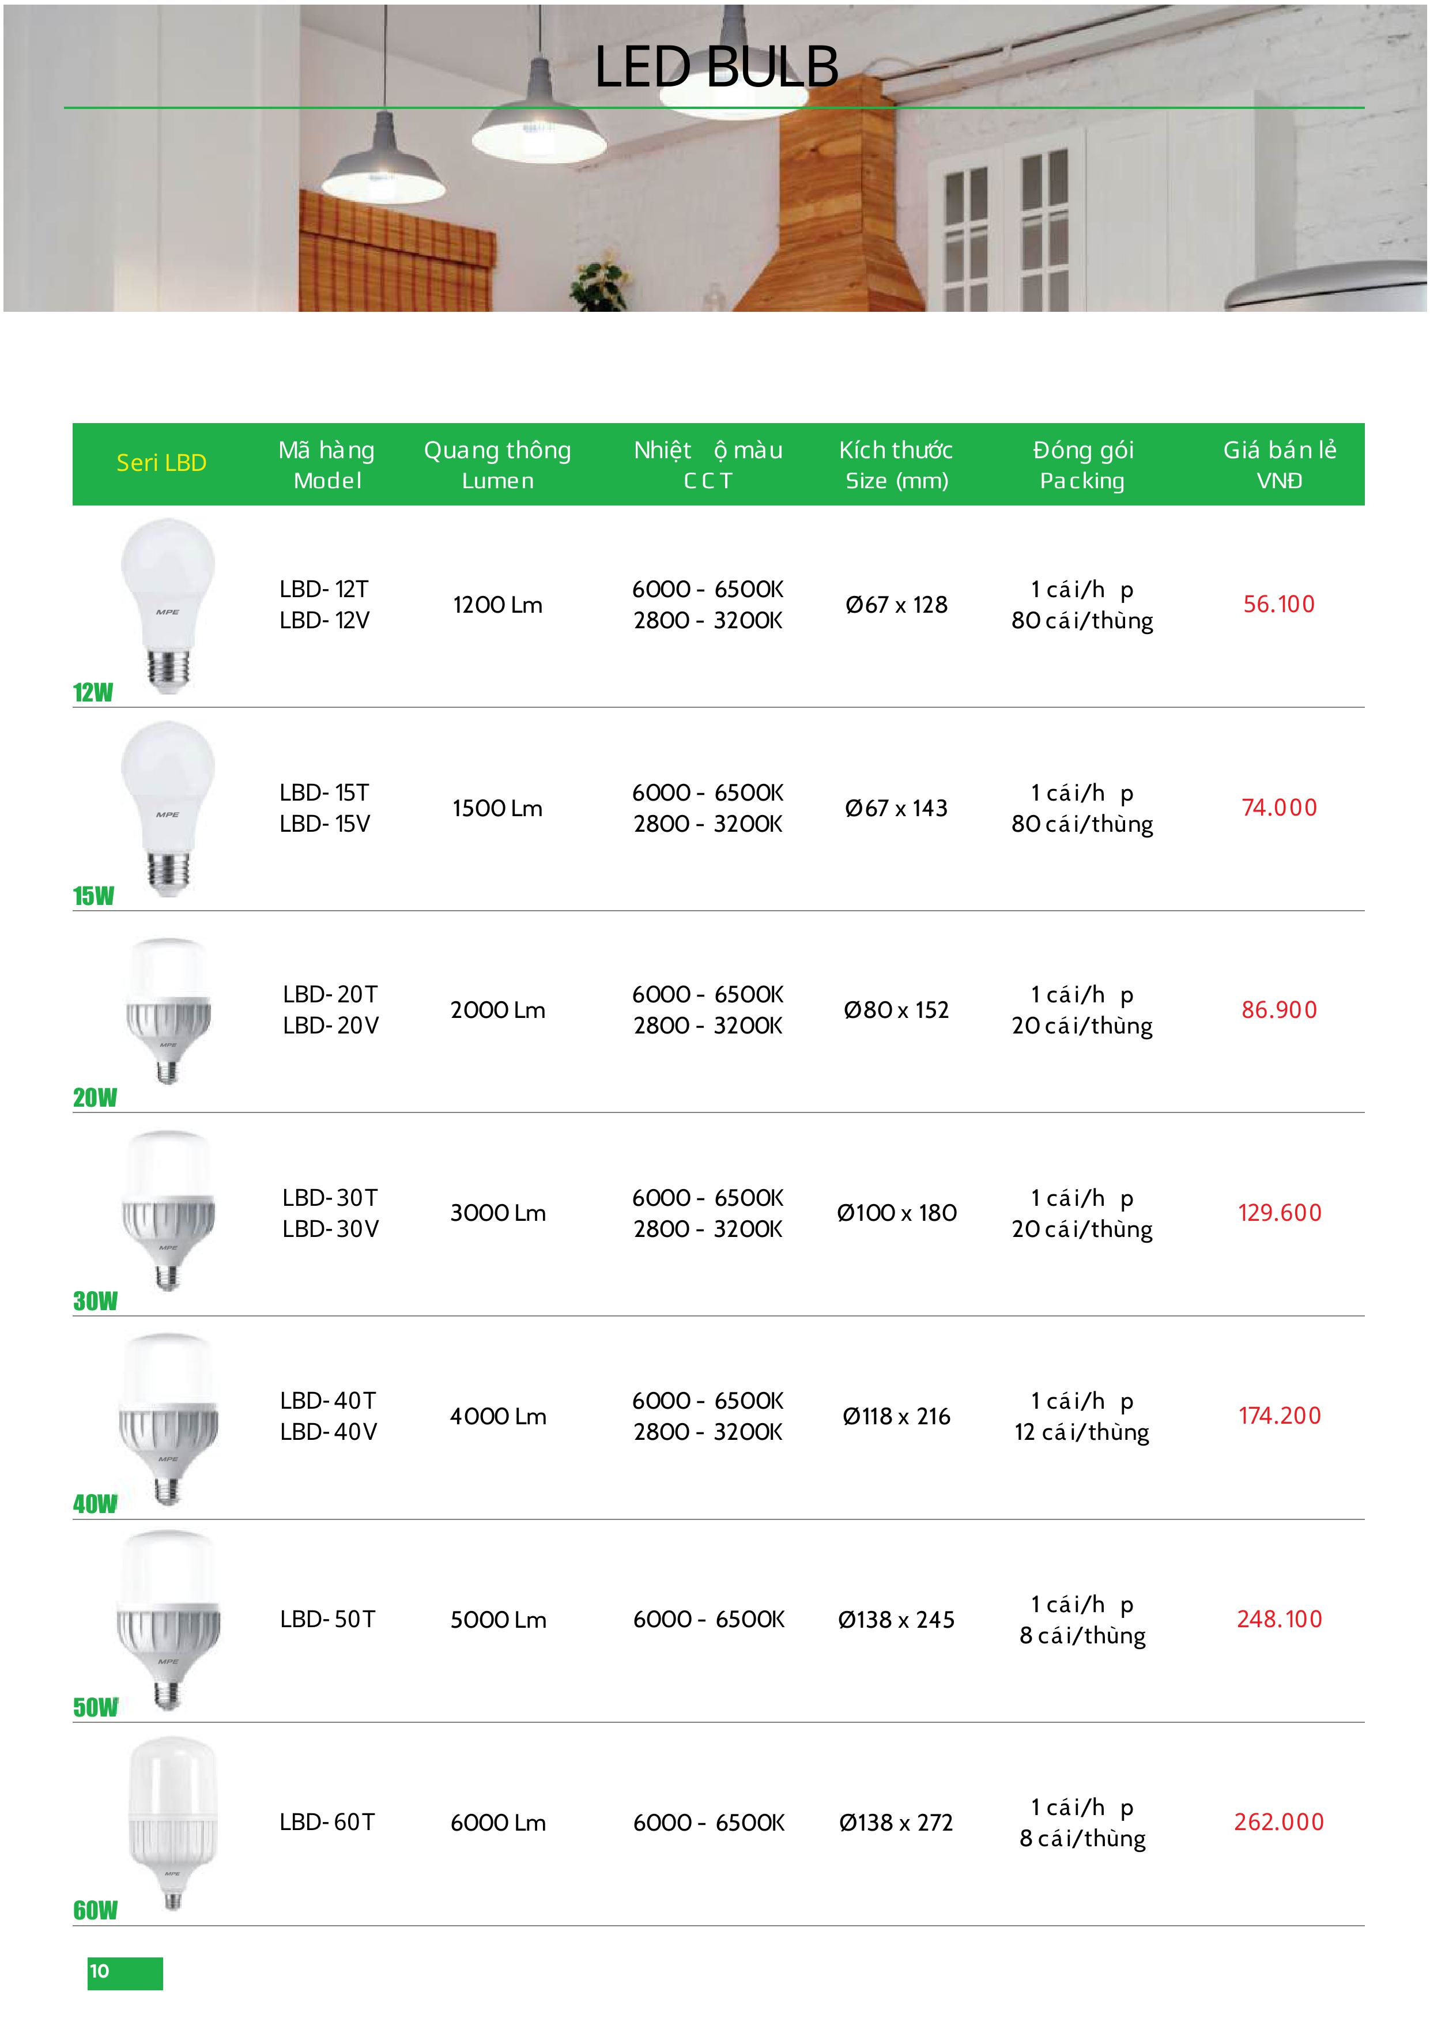Click the LBD-60T model code
The image size is (1430, 2022).
tap(327, 1822)
